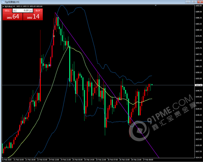The image size is (203, 162).
Task: Click the chart shift triangle marker at top
Action: (156, 6)
